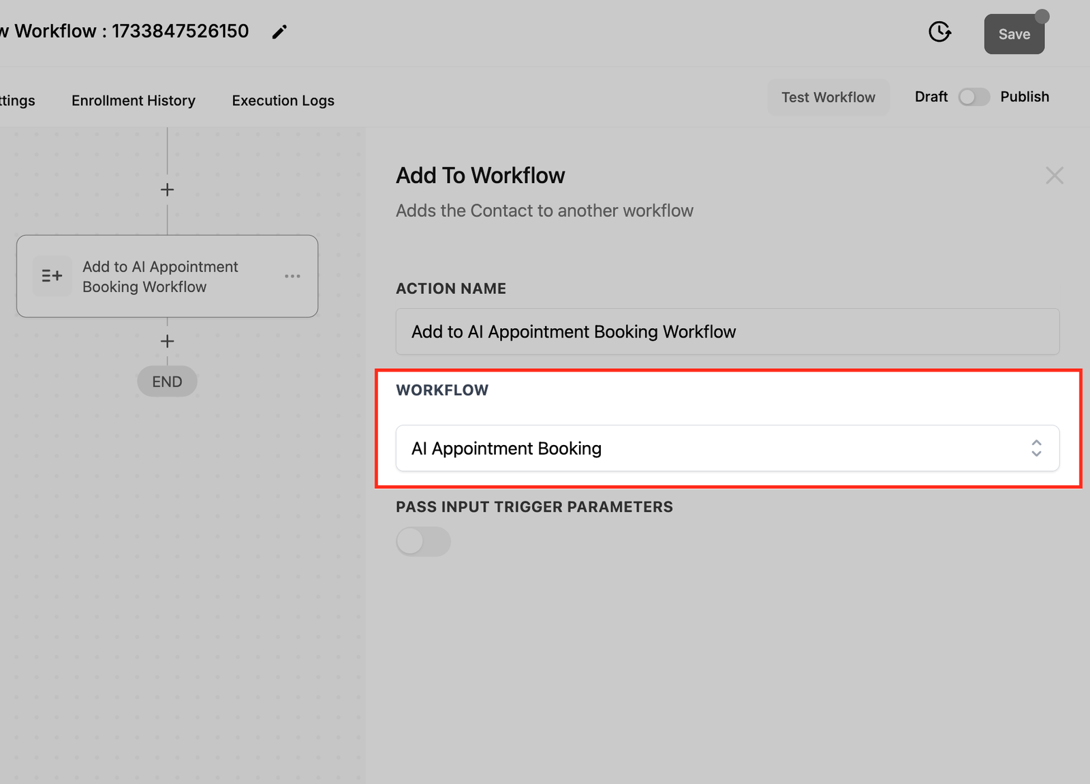This screenshot has height=784, width=1090.
Task: Select the END node on the canvas
Action: click(x=167, y=382)
